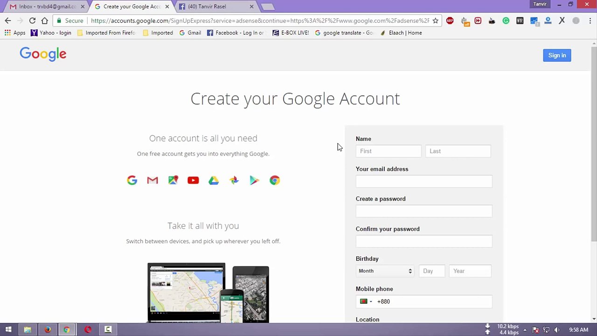Open the Grammarly extension icon
The image size is (597, 336).
(506, 21)
